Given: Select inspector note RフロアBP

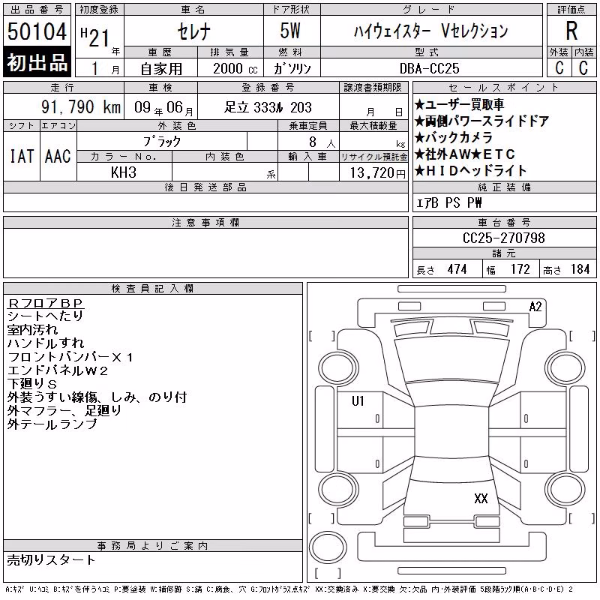Looking at the screenshot, I should point(46,303).
